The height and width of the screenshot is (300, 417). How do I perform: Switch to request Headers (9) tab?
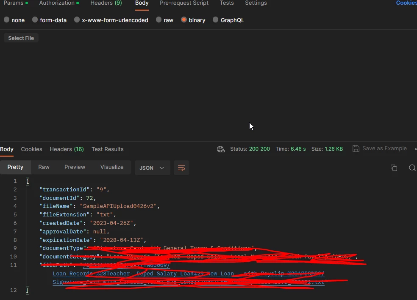106,3
